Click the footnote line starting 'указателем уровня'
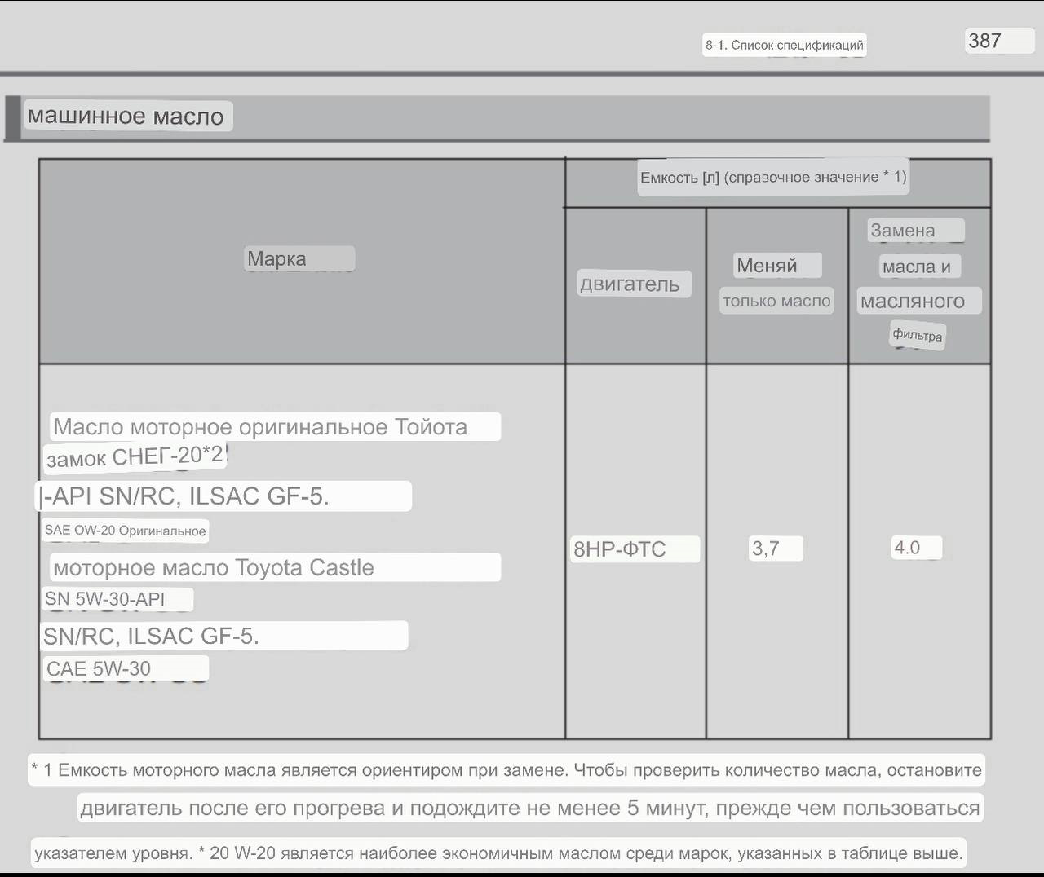Screen dimensions: 1044x877 pyautogui.click(x=498, y=853)
